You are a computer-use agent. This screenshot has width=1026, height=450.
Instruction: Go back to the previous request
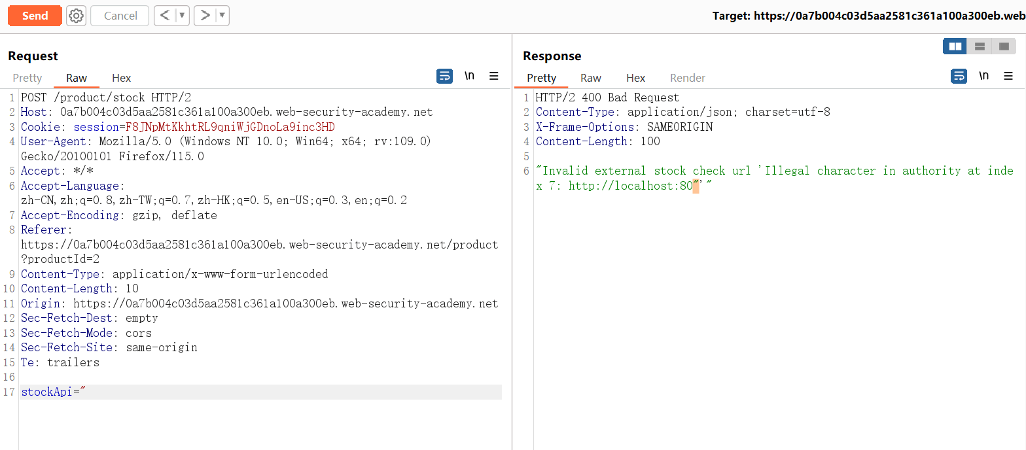click(165, 16)
